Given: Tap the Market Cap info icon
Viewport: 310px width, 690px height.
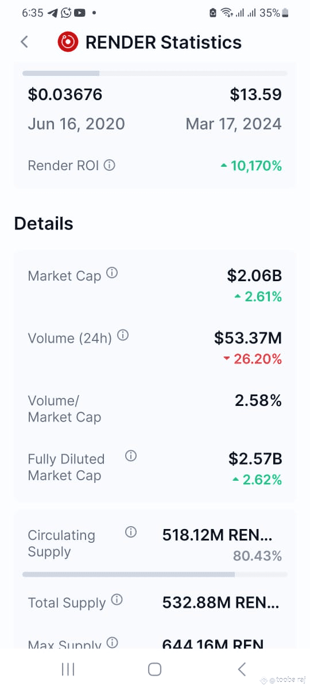Looking at the screenshot, I should point(112,273).
